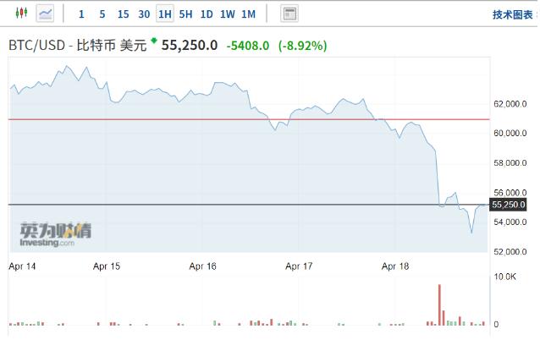The height and width of the screenshot is (351, 540).
Task: Switch chart to 5H interval
Action: [x=185, y=14]
